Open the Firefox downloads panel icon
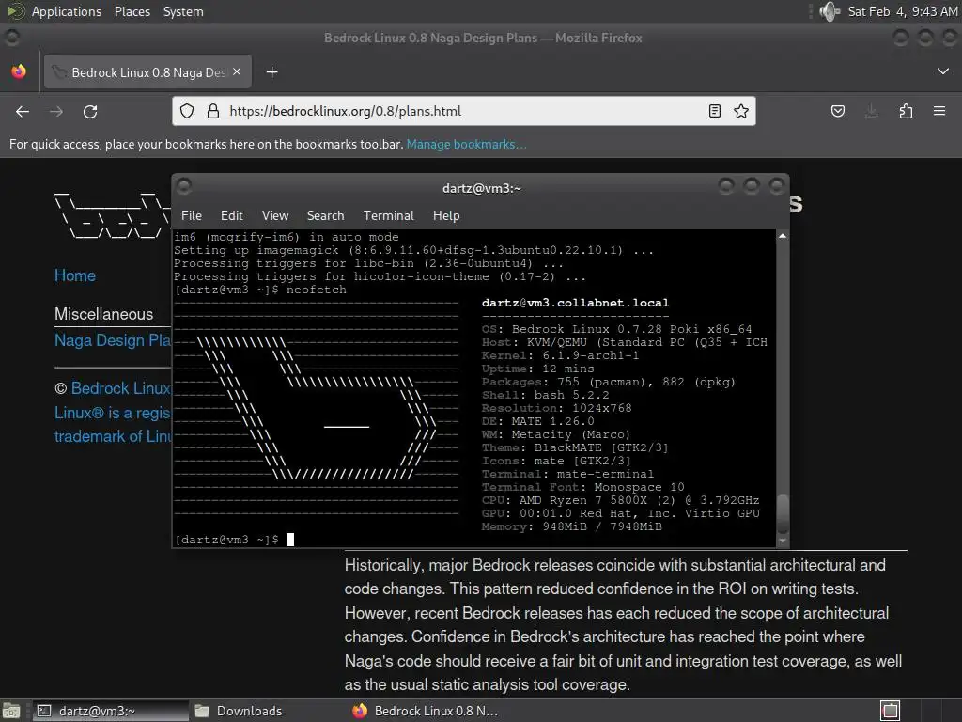 (x=871, y=111)
